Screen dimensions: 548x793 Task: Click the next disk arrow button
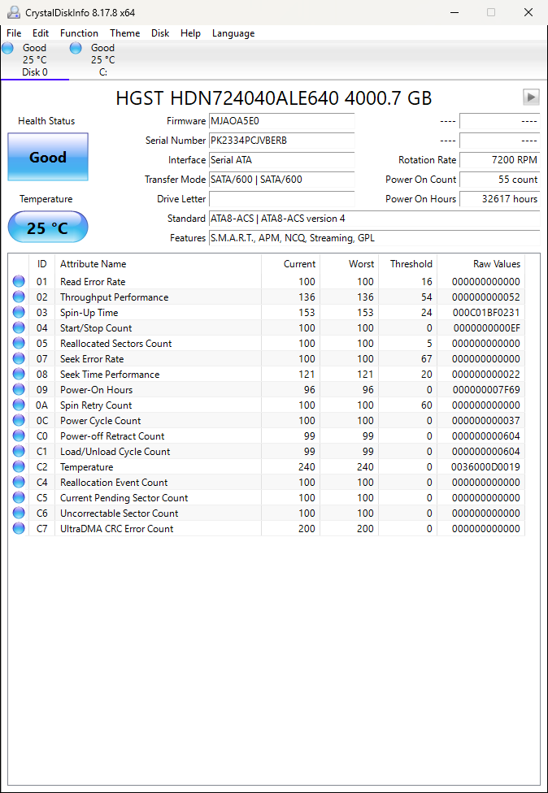point(531,97)
